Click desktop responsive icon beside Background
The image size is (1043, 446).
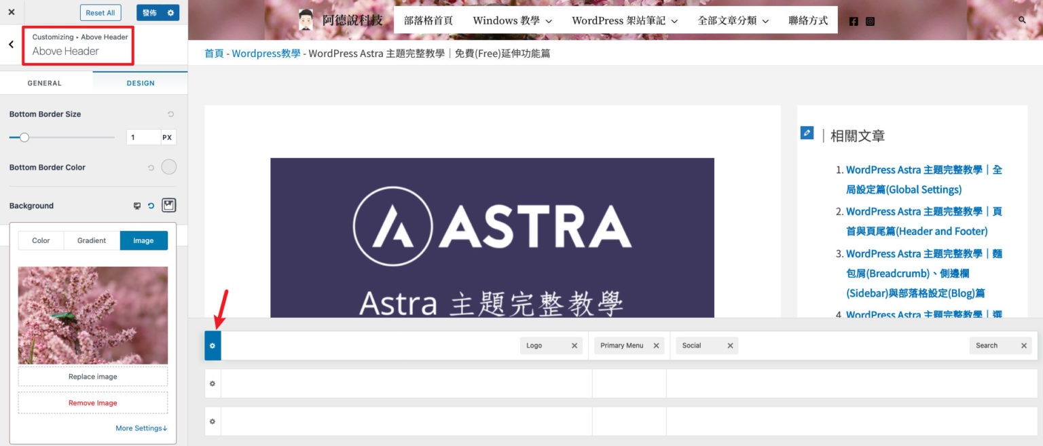138,205
